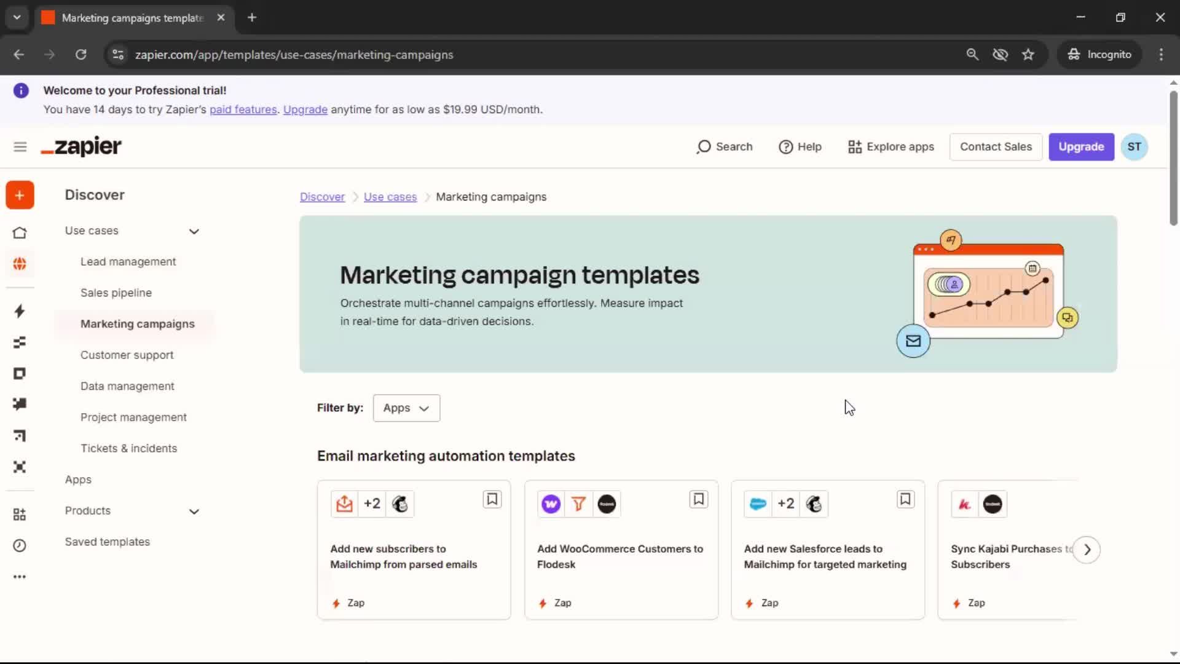Screen dimensions: 1180x664
Task: Select Lead management in sidebar
Action: (128, 262)
